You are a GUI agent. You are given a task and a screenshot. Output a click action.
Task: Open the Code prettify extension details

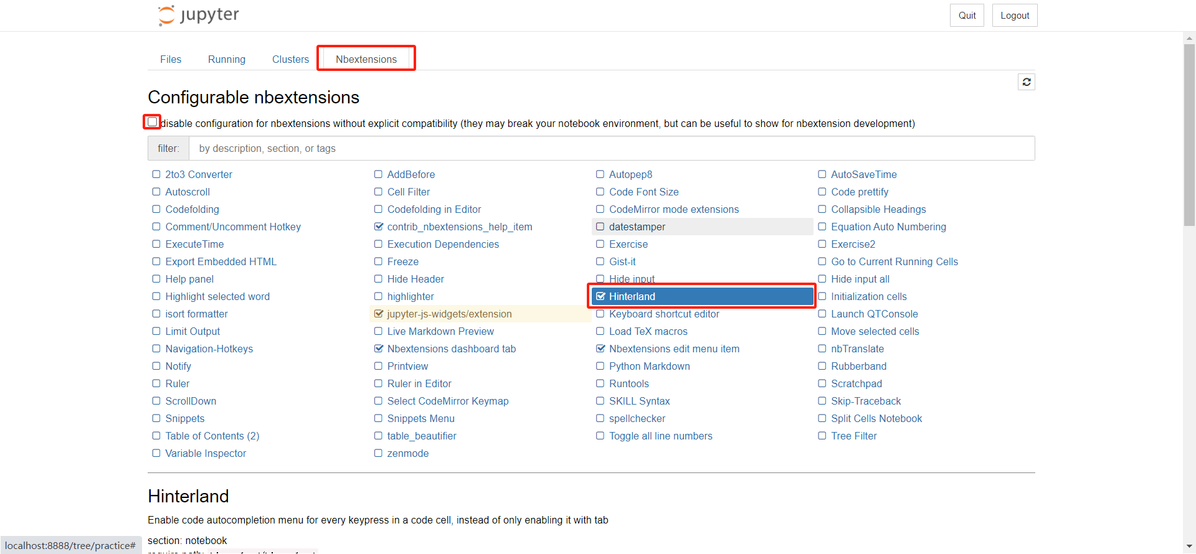coord(860,192)
